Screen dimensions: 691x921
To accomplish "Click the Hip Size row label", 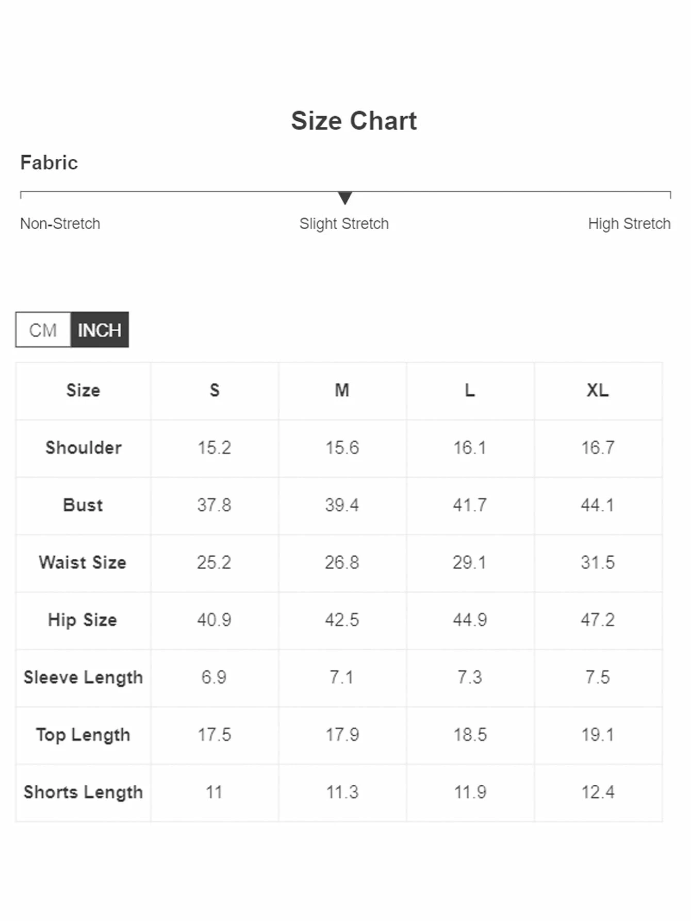I will (x=83, y=620).
